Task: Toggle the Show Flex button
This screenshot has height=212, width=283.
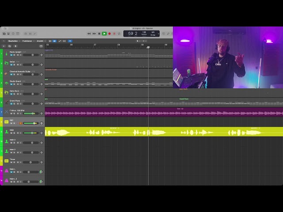Action: pyautogui.click(x=65, y=41)
